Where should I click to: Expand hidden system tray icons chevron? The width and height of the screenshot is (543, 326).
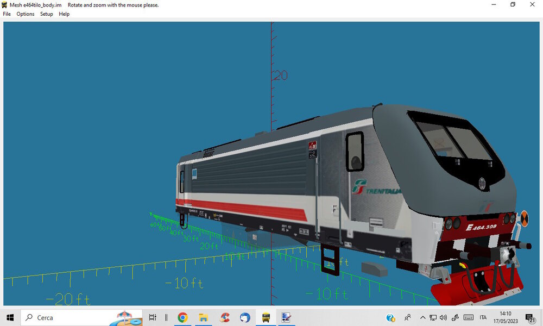coord(422,317)
